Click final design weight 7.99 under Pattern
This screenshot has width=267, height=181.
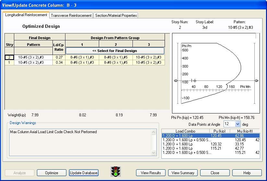(35, 115)
